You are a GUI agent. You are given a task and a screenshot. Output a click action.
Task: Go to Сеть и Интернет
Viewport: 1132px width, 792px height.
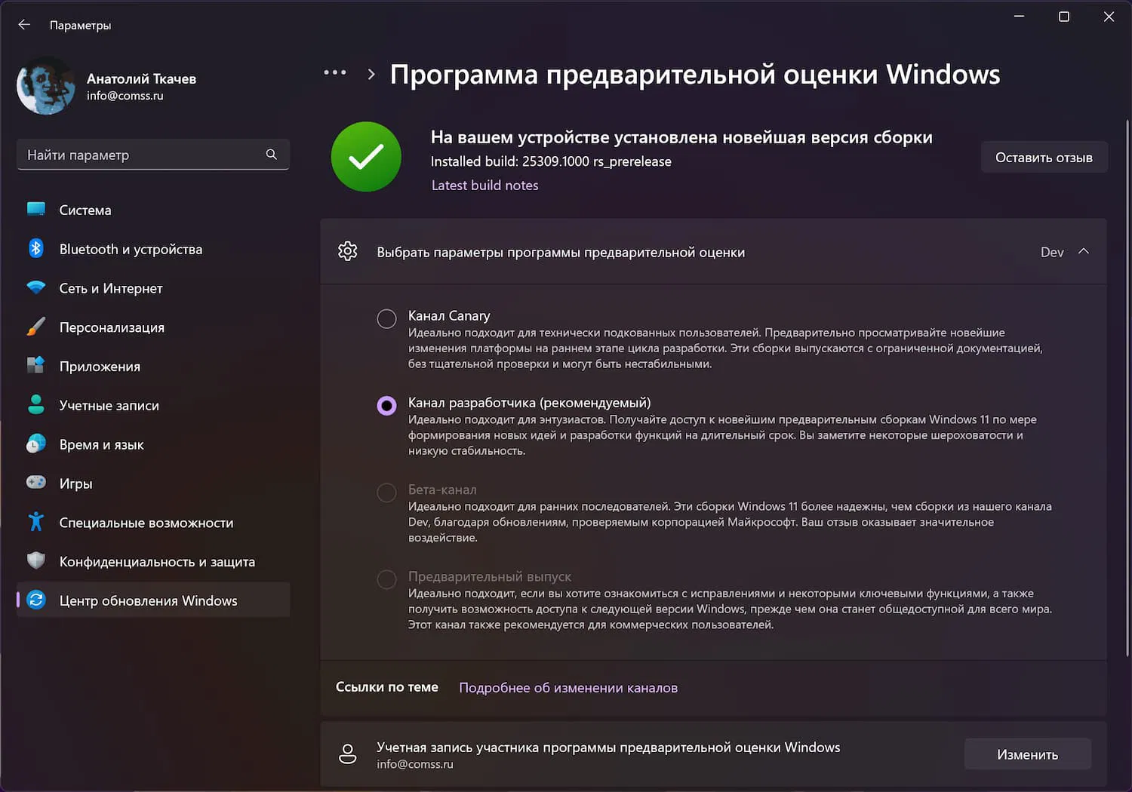click(153, 288)
